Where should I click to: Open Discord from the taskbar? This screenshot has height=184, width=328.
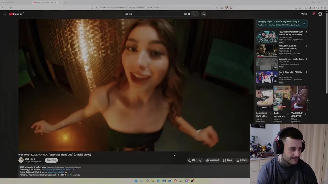[x=187, y=181]
